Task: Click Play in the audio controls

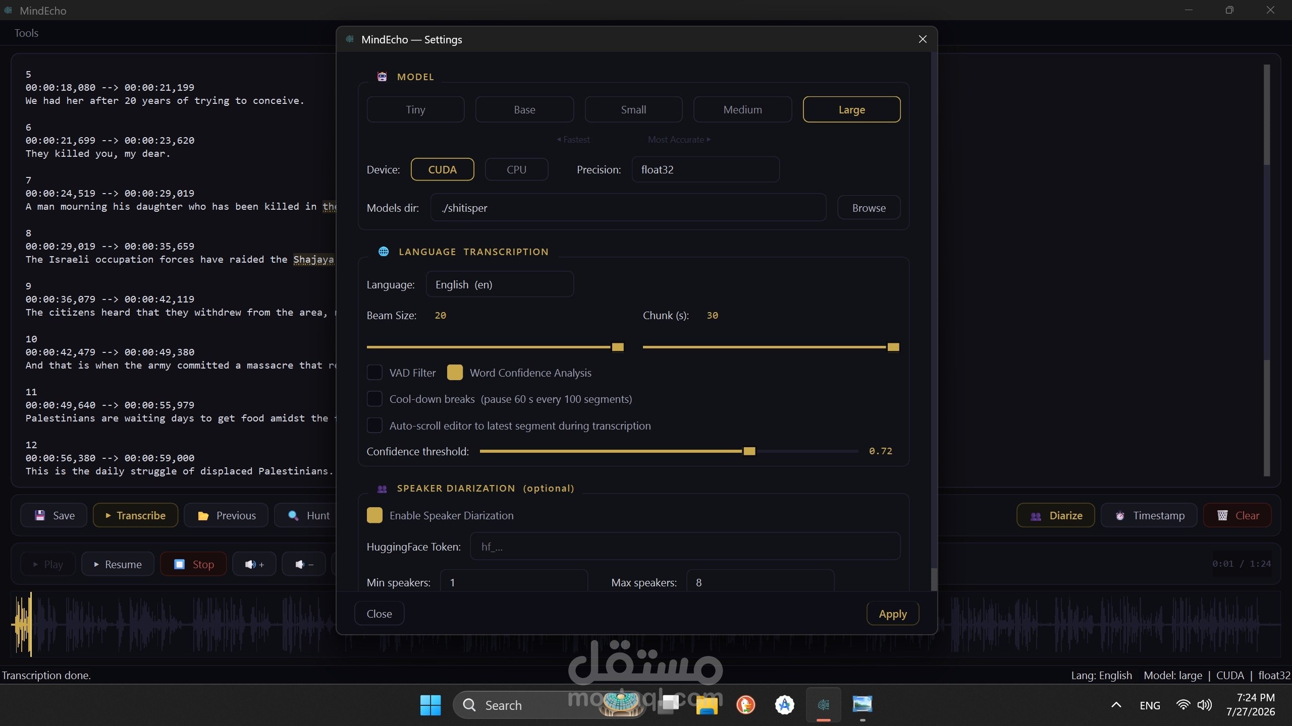Action: 48,564
